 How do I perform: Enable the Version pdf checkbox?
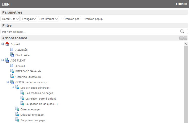[62, 18]
